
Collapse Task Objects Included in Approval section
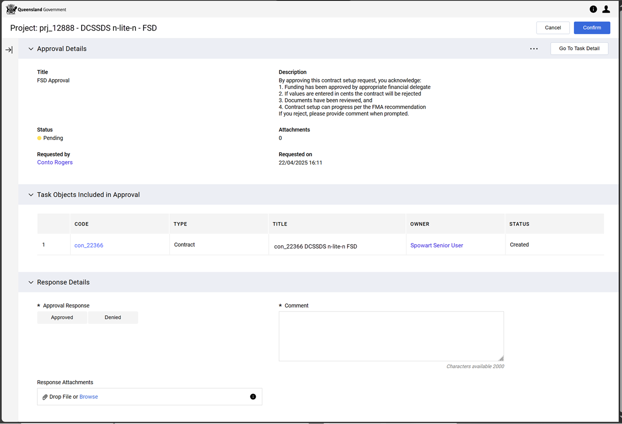(31, 195)
